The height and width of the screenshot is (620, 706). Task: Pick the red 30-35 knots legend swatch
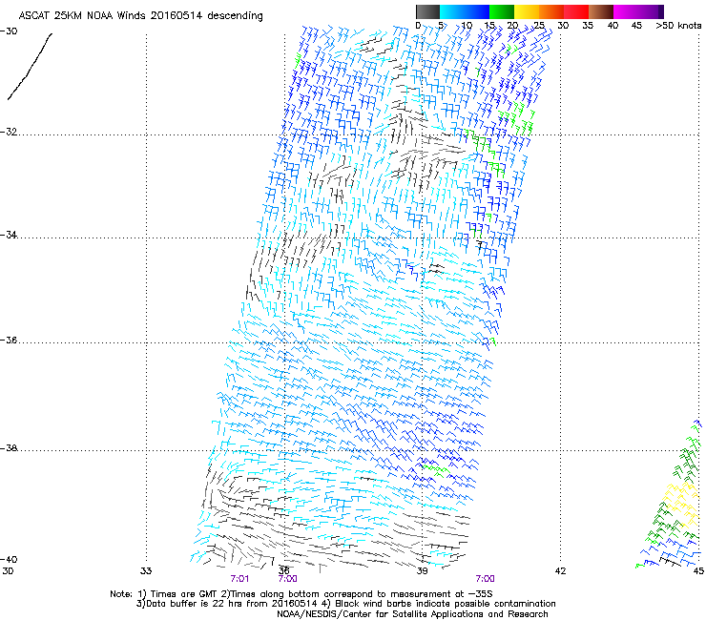(576, 11)
